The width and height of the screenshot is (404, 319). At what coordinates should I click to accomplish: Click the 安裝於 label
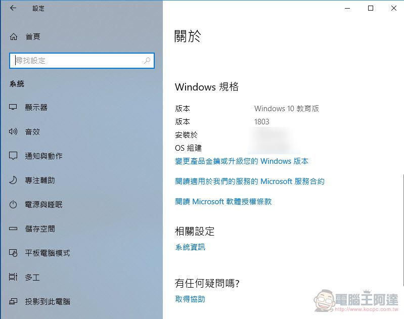[x=186, y=135]
